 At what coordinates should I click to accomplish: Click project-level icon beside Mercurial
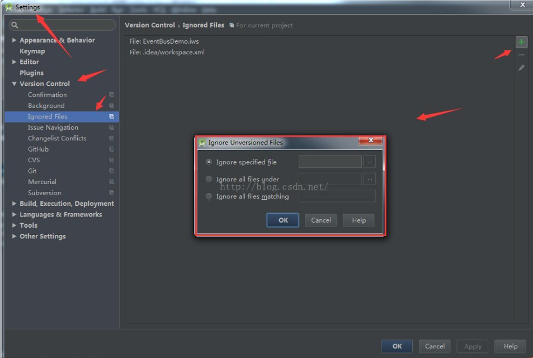point(111,182)
